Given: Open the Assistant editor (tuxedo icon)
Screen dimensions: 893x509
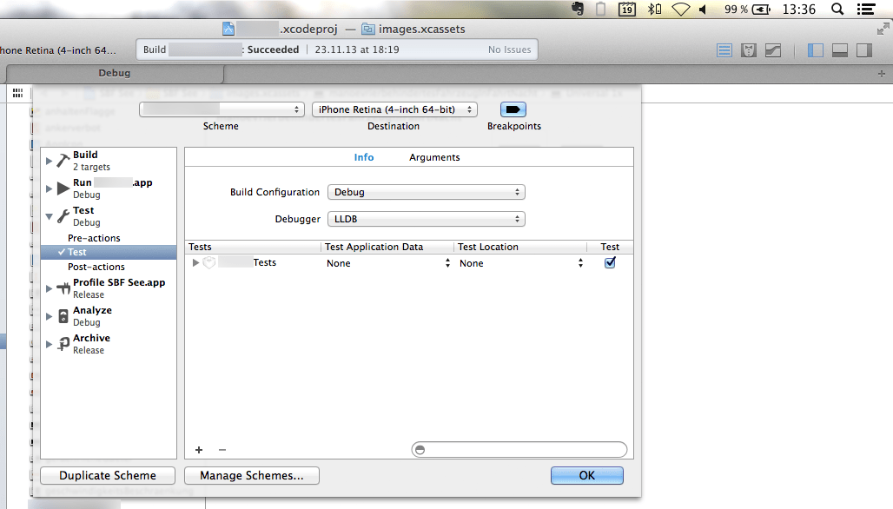Looking at the screenshot, I should tap(748, 50).
